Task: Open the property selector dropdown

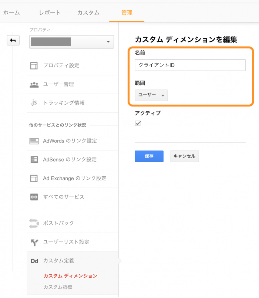Action: [x=71, y=42]
